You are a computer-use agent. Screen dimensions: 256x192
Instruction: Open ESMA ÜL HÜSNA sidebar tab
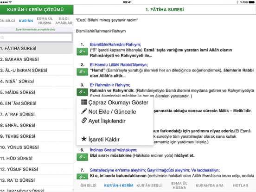(45, 21)
